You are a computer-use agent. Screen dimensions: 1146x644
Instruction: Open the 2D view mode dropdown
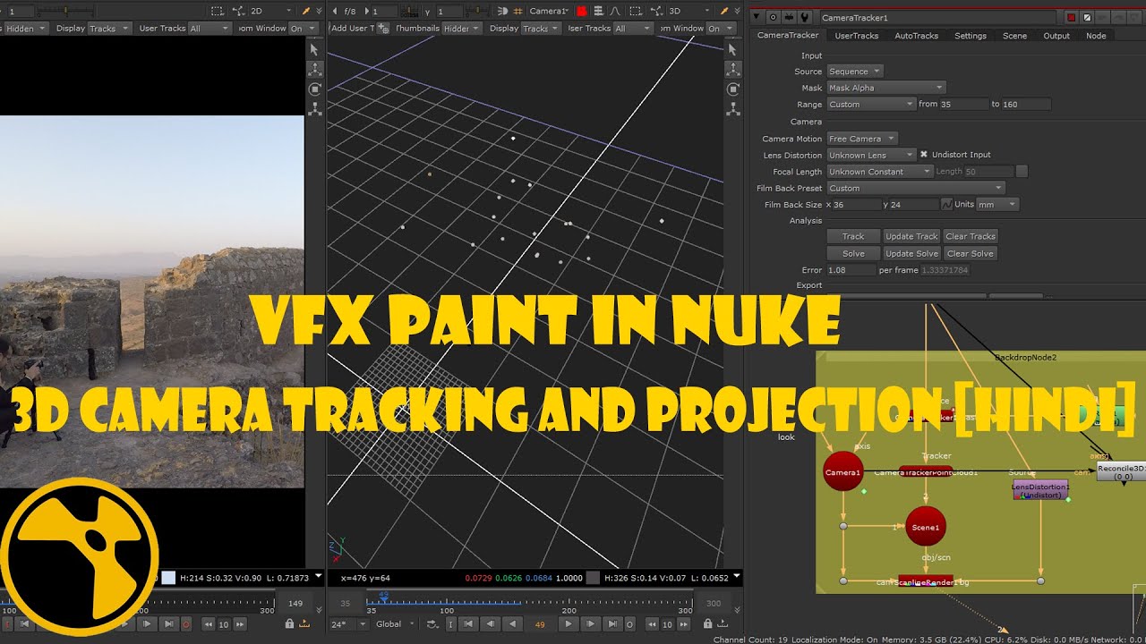[x=270, y=11]
